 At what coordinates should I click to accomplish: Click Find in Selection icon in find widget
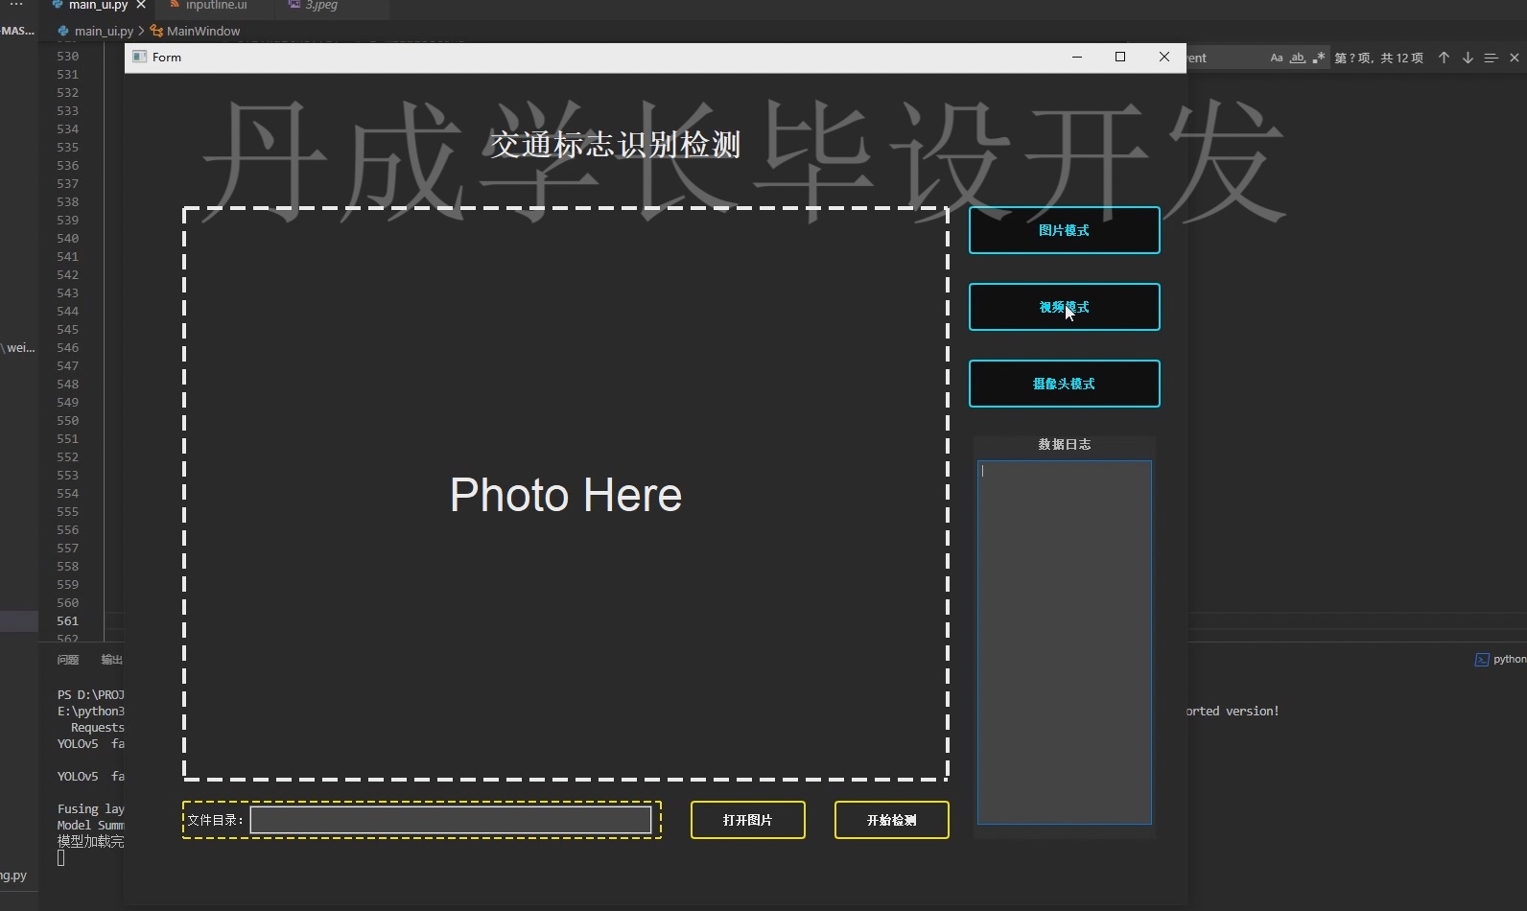(1491, 58)
